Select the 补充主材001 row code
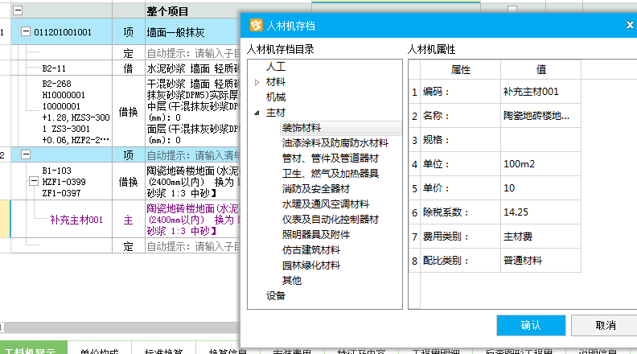The image size is (637, 354). tap(76, 220)
